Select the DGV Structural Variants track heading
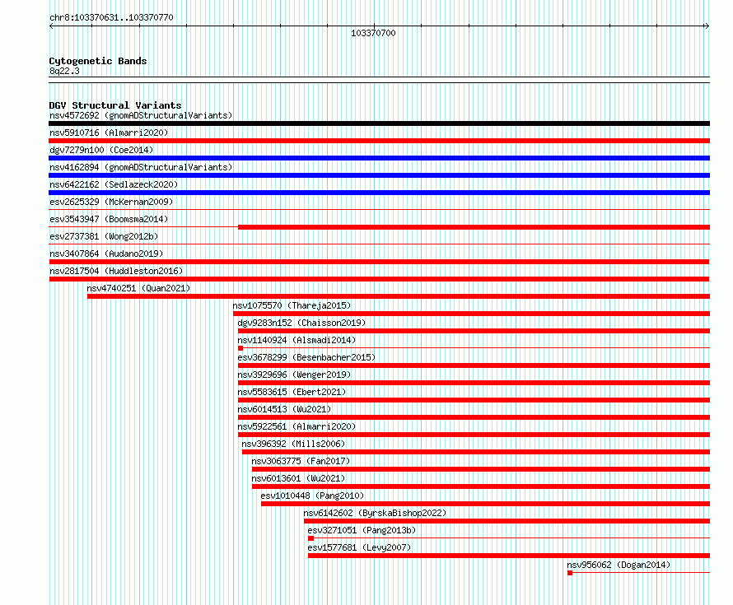 pyautogui.click(x=115, y=105)
